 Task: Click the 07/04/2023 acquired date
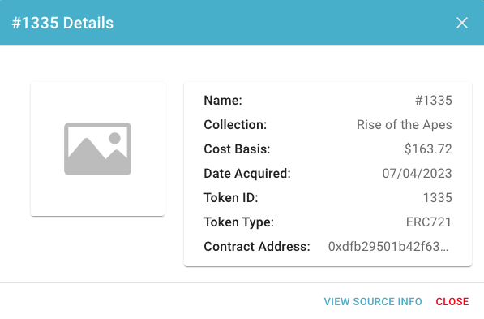417,174
